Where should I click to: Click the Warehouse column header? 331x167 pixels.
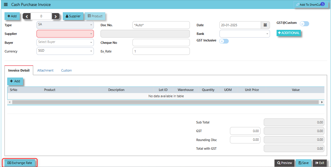tap(186, 90)
